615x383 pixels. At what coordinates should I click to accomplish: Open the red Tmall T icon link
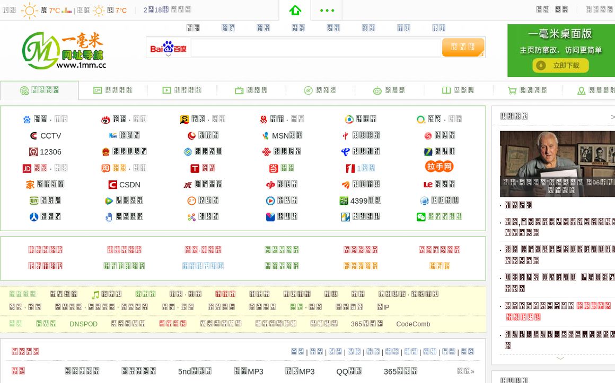tap(195, 168)
